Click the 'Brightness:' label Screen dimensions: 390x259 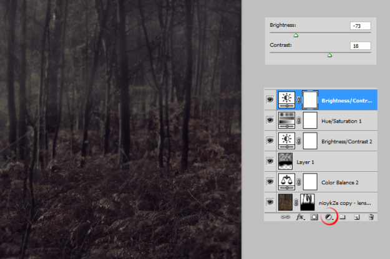point(283,25)
